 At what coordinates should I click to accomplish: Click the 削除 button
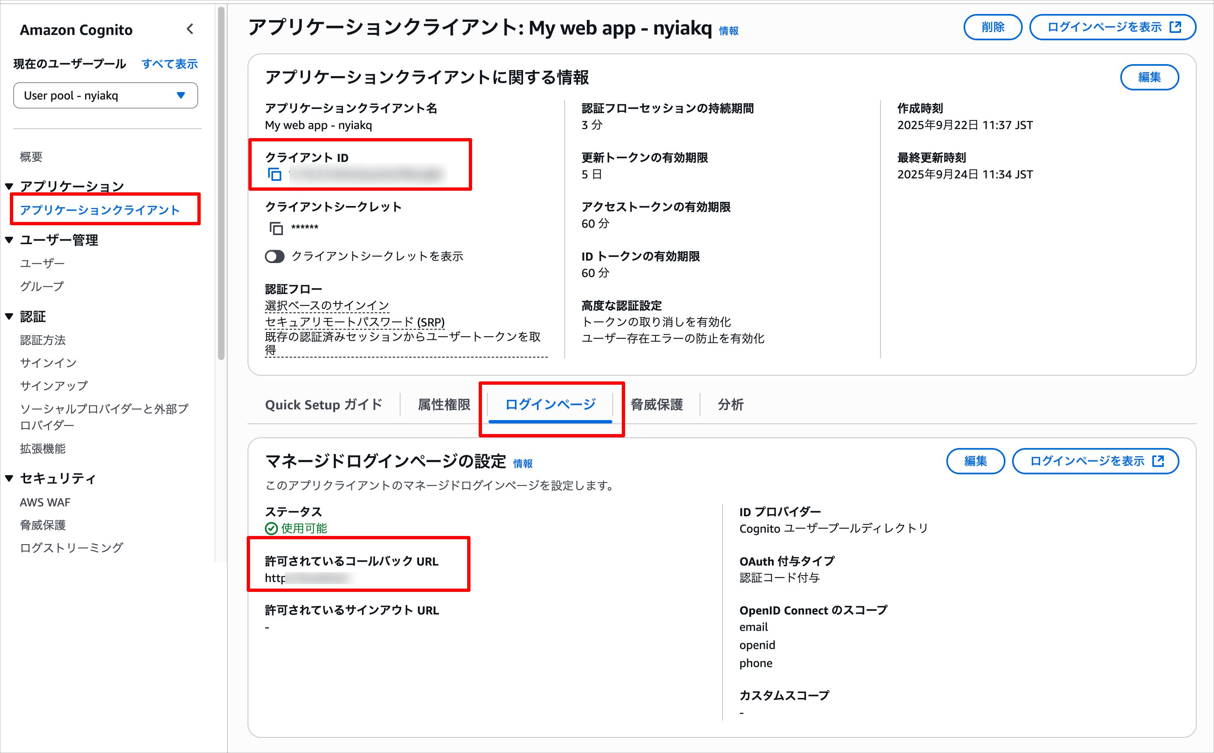pos(992,27)
